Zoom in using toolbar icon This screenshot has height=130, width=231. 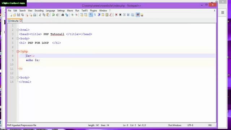click(x=72, y=15)
